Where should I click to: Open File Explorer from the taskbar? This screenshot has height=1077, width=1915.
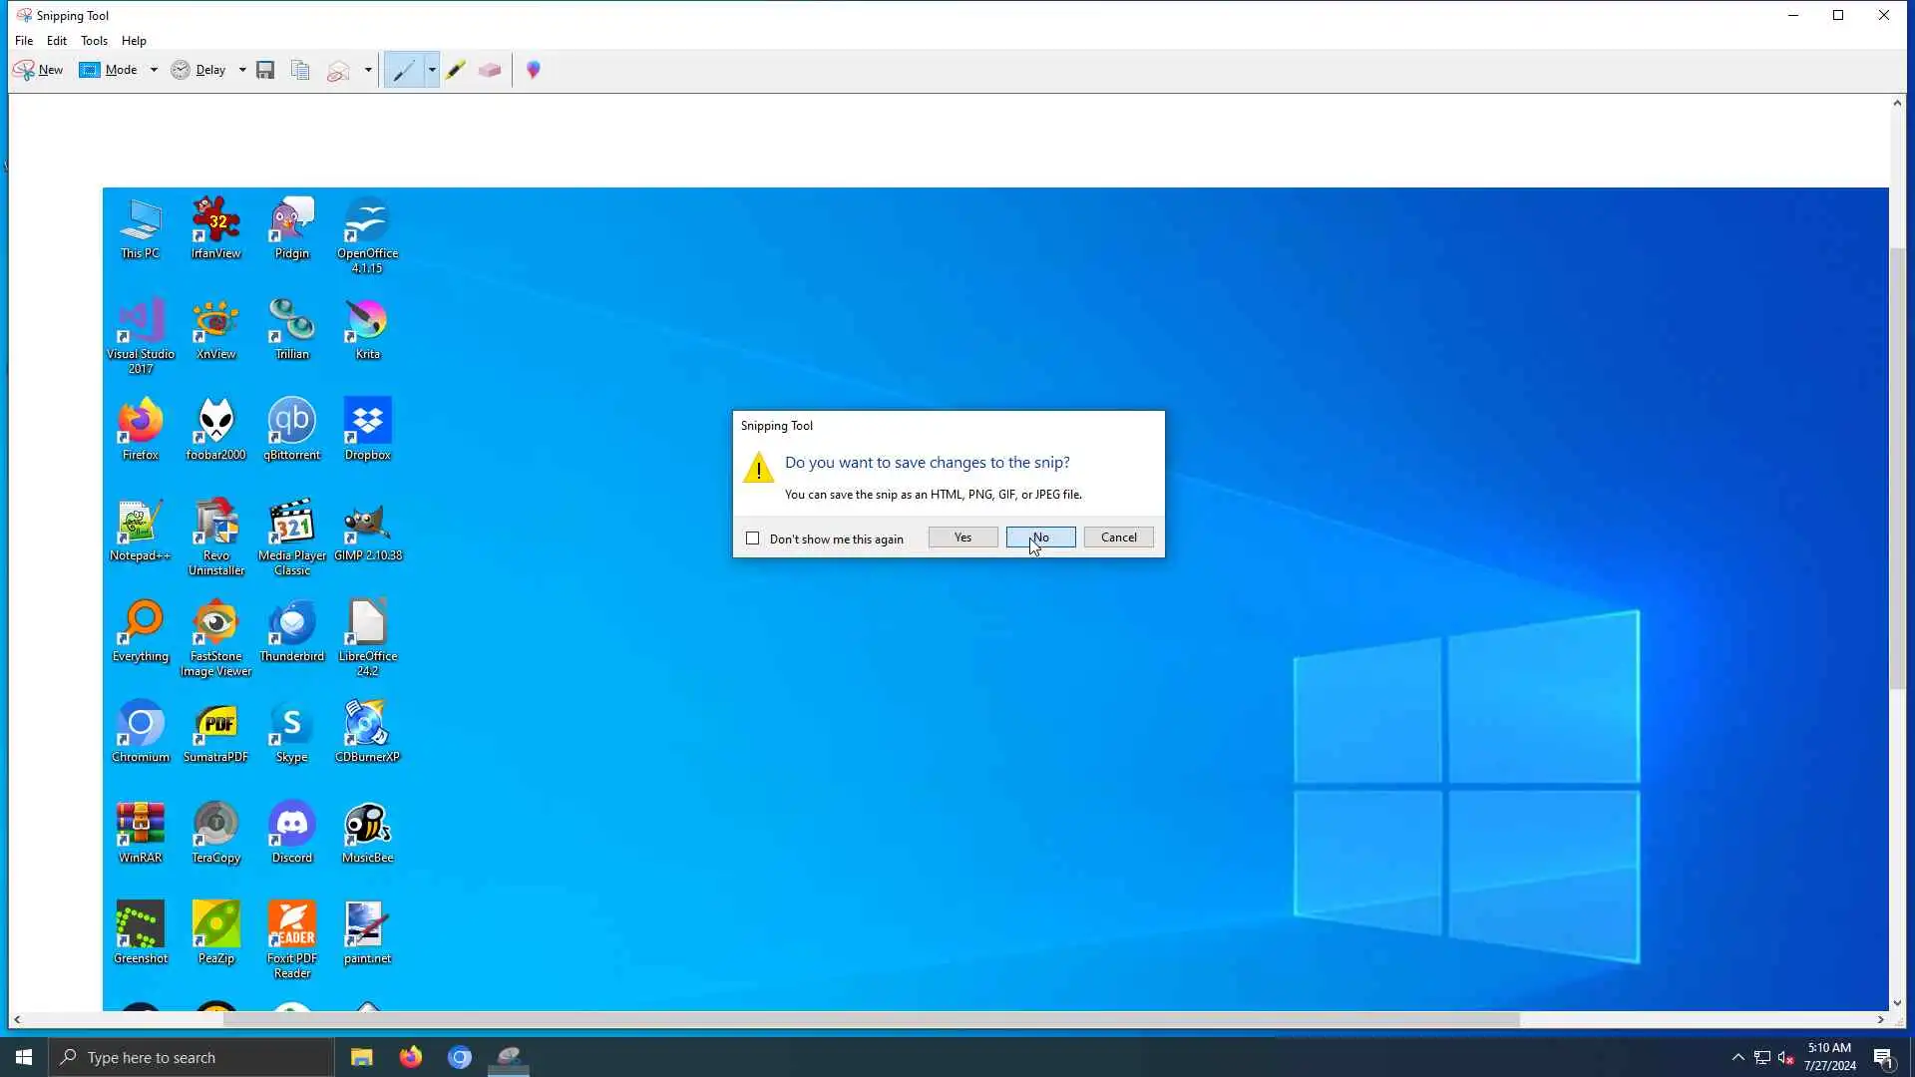(x=361, y=1057)
